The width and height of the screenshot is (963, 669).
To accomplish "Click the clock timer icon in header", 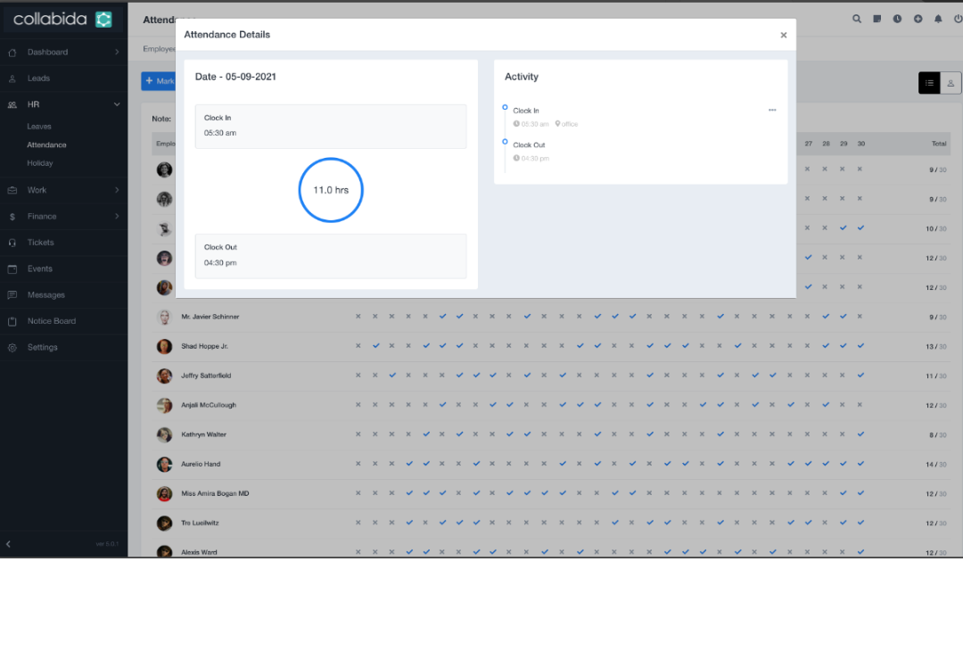I will [897, 19].
